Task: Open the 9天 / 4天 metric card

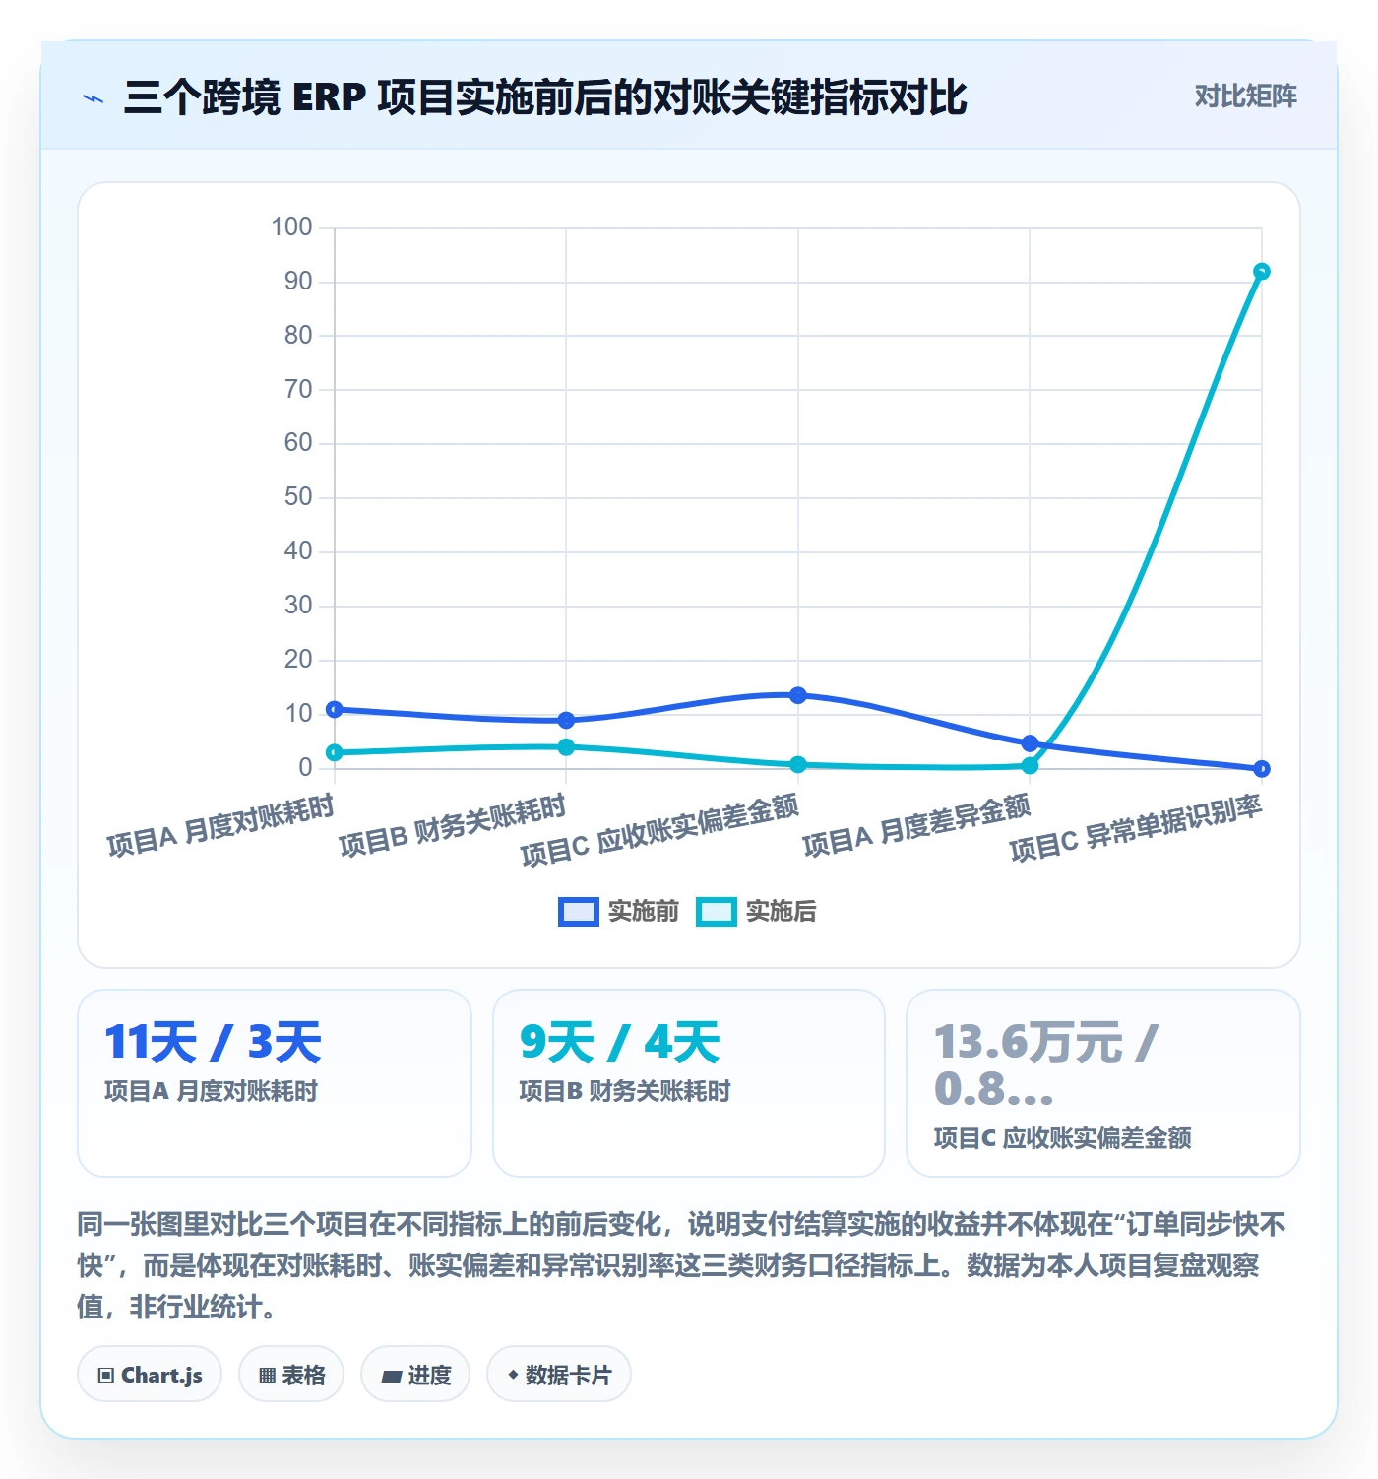Action: coord(689,1083)
